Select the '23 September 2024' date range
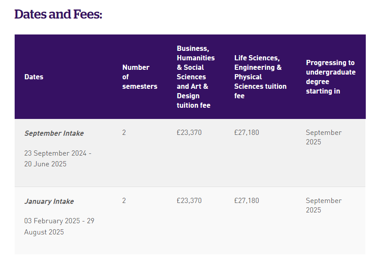380x259 pixels. coord(58,153)
